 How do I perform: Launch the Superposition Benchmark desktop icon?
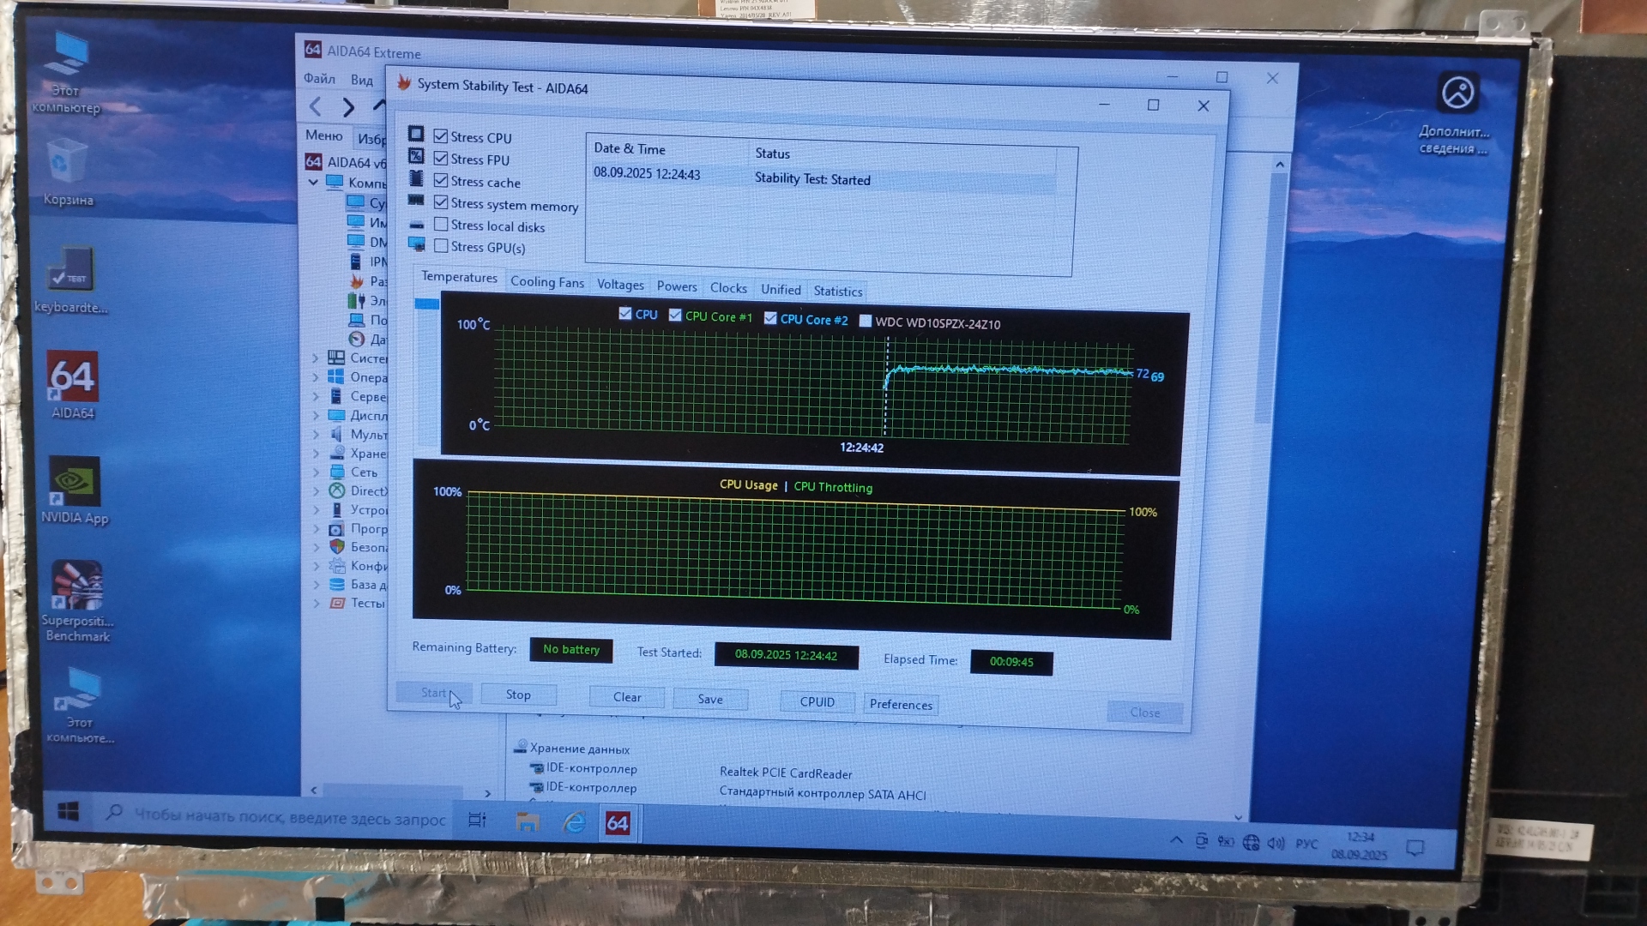pyautogui.click(x=77, y=586)
